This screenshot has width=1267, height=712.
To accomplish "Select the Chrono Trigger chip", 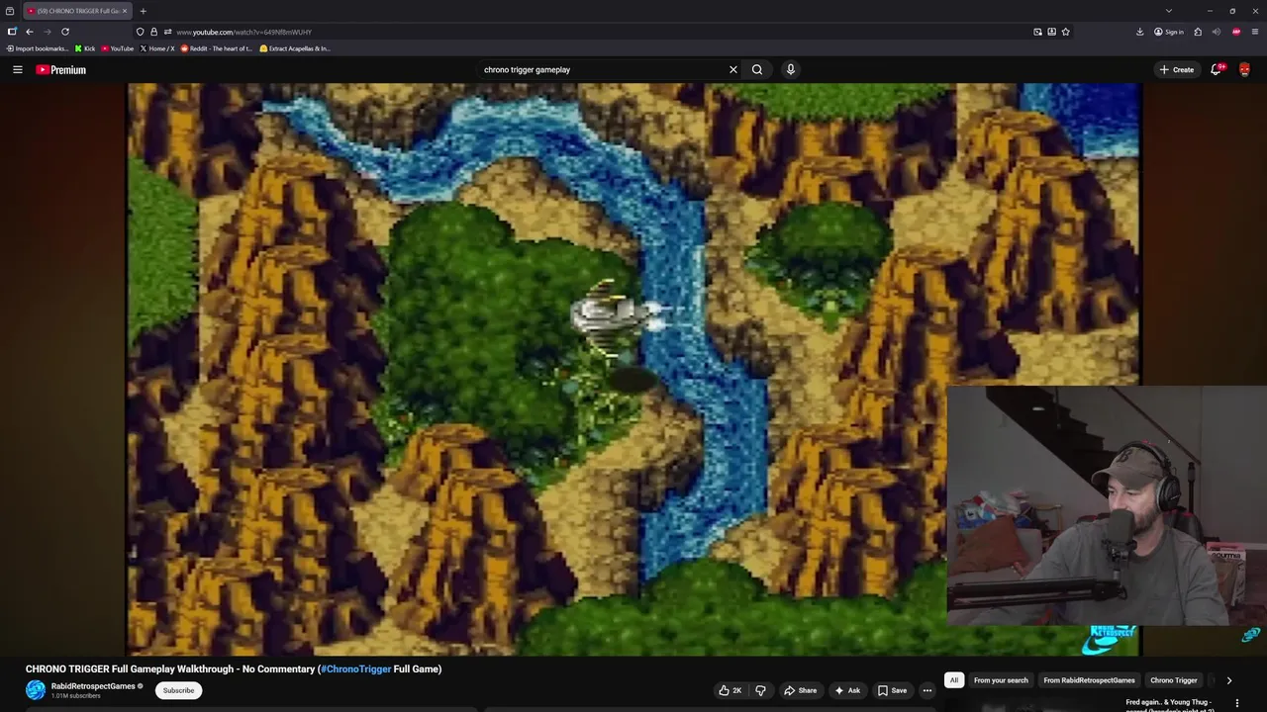I will (1173, 680).
